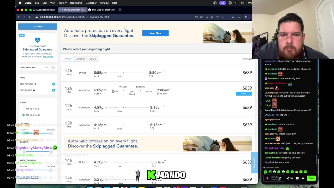Screen dimensions: 334x188
Task: Open a new browser tab with plus button
Action: [x=120, y=10]
